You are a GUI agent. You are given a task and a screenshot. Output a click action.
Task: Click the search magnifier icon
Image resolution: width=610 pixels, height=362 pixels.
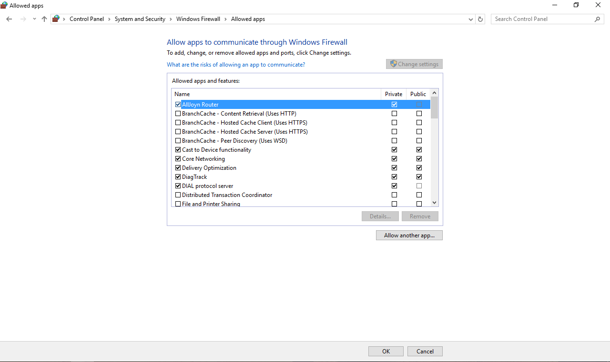point(598,19)
